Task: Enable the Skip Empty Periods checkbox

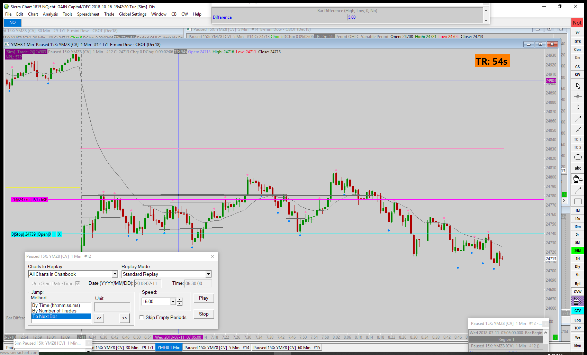Action: click(142, 317)
